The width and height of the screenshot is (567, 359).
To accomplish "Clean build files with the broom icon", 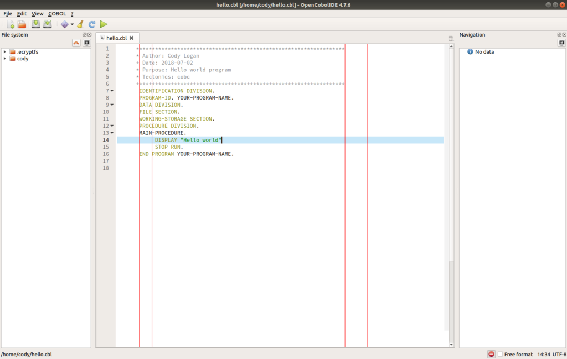I will (80, 24).
